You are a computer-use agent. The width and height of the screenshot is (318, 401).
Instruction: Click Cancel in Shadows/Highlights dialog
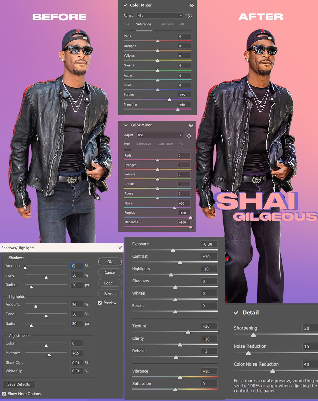point(110,272)
